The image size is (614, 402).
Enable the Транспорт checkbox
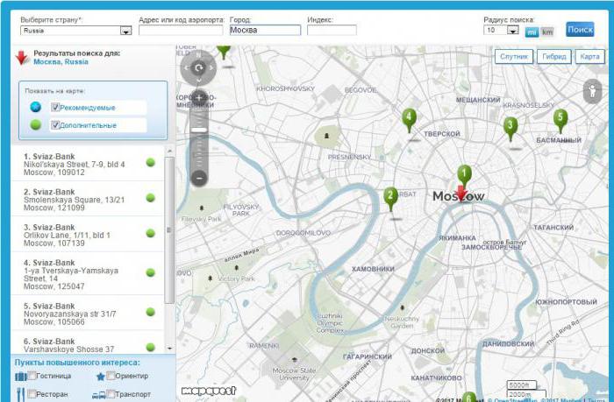point(111,393)
